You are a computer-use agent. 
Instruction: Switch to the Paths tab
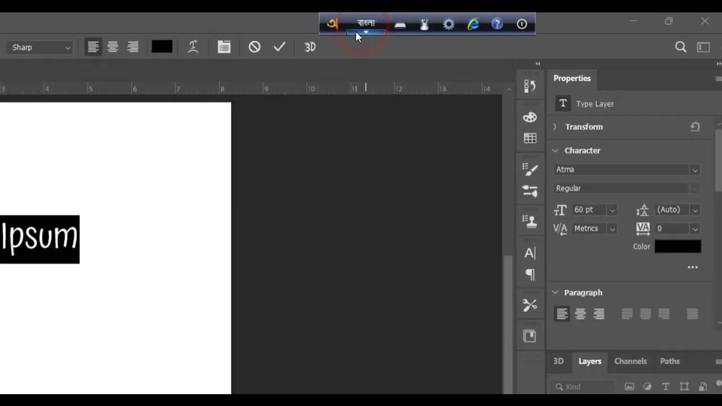[670, 361]
